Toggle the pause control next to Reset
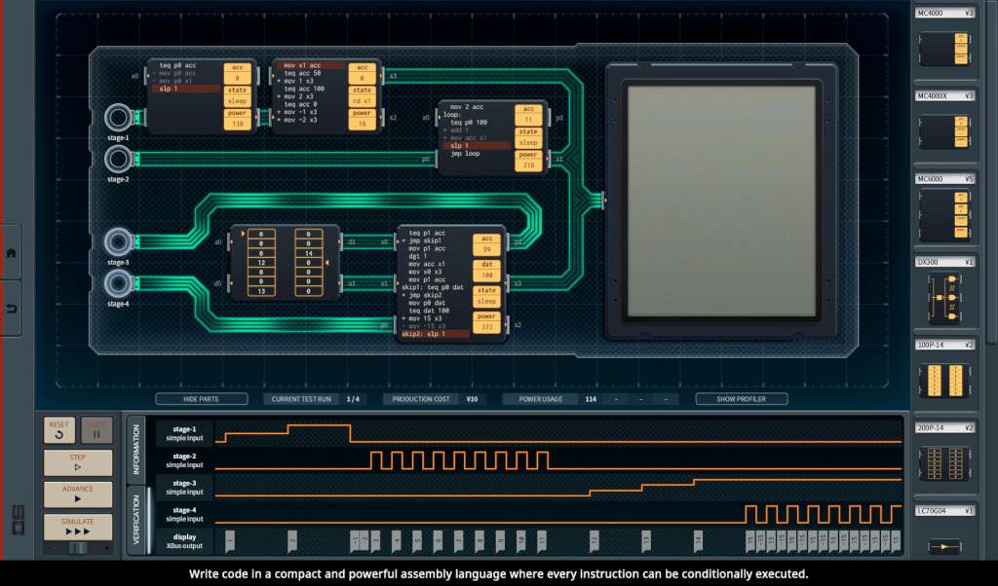The image size is (998, 586). click(96, 430)
